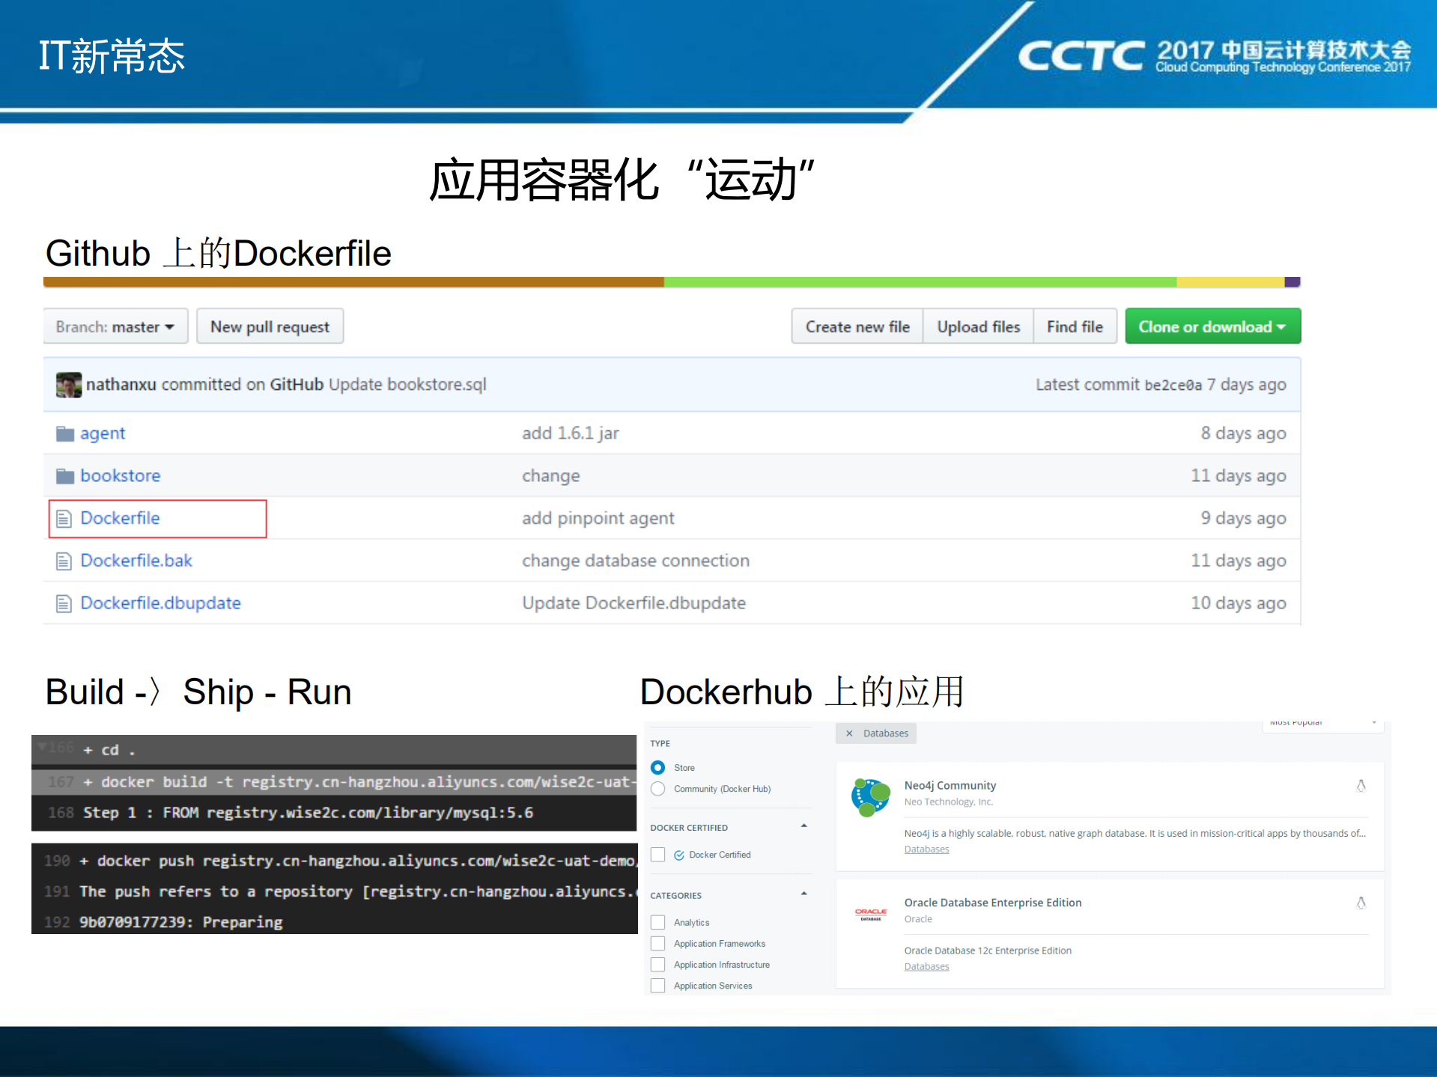Click the bell icon on Neo4j Community card
The image size is (1437, 1077).
[1361, 786]
